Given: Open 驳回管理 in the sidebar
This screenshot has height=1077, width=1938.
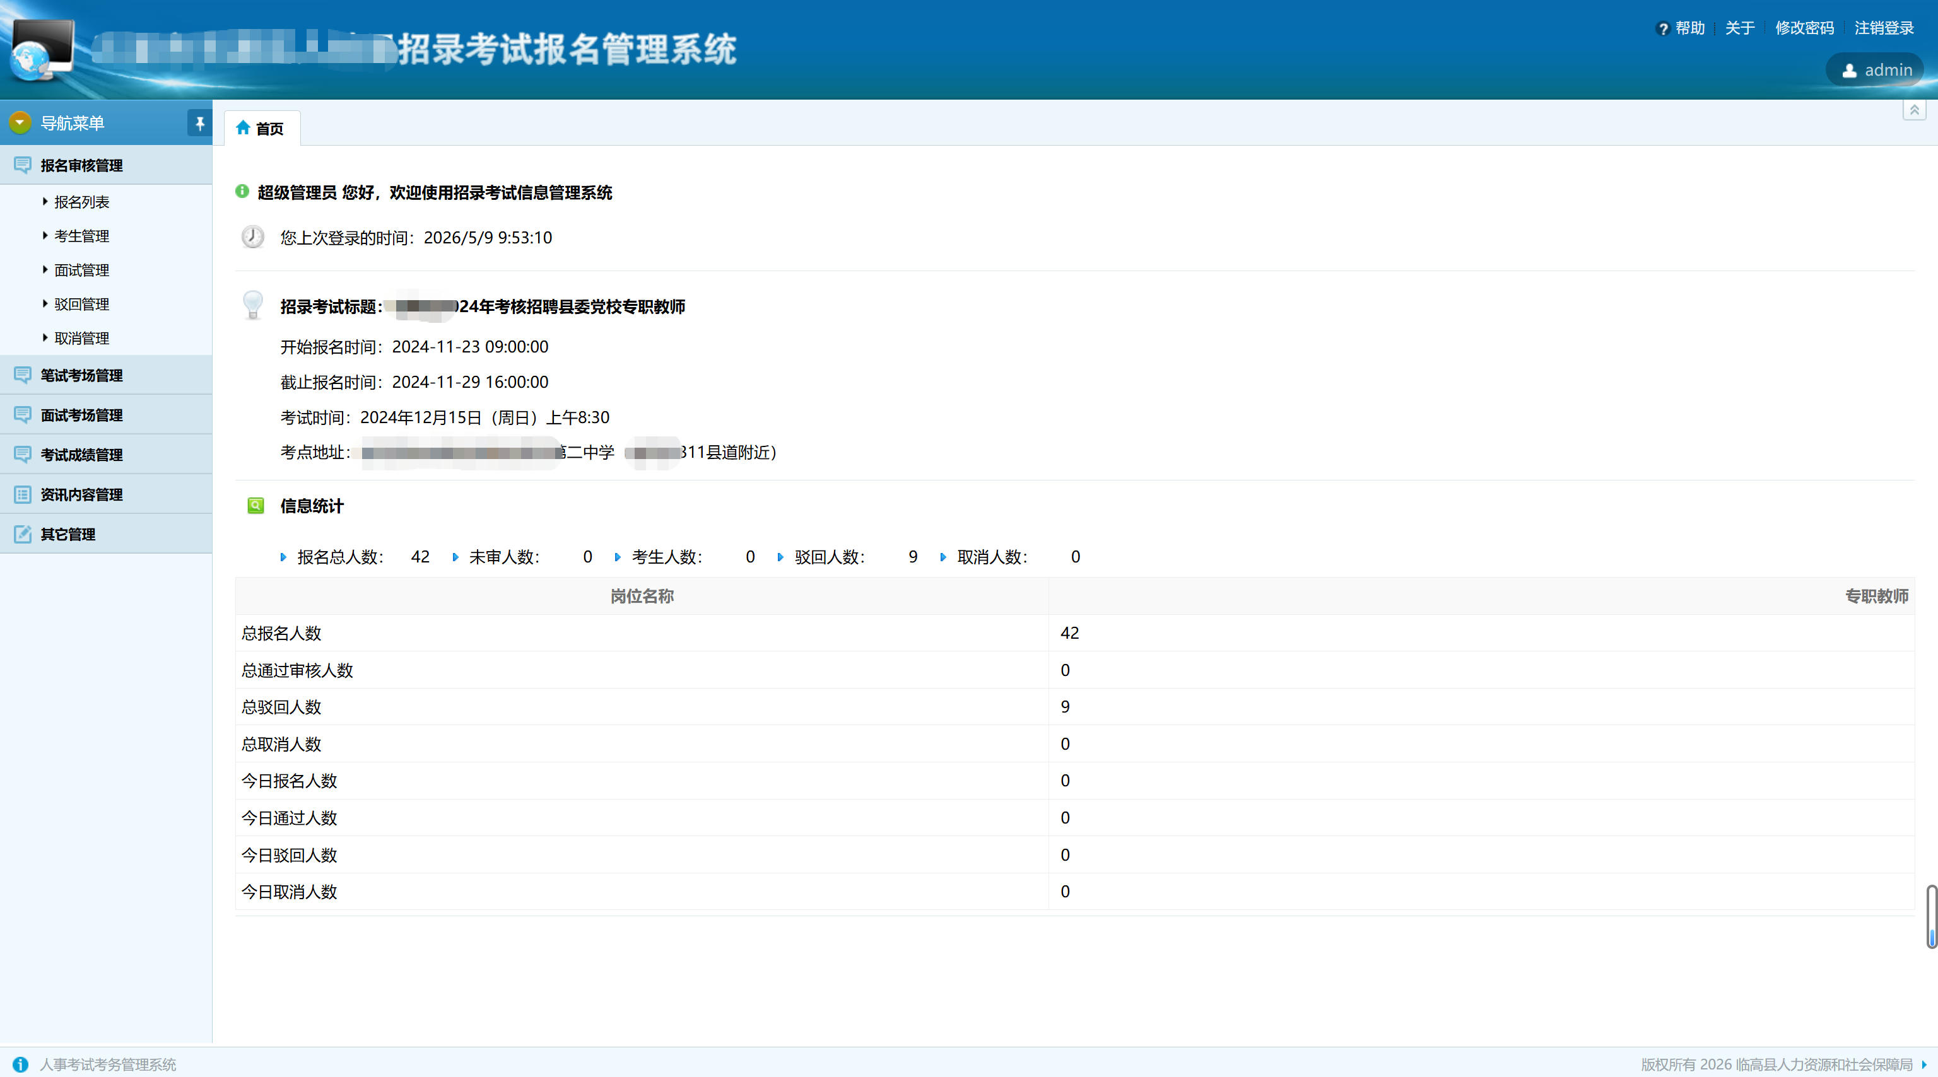Looking at the screenshot, I should [81, 304].
